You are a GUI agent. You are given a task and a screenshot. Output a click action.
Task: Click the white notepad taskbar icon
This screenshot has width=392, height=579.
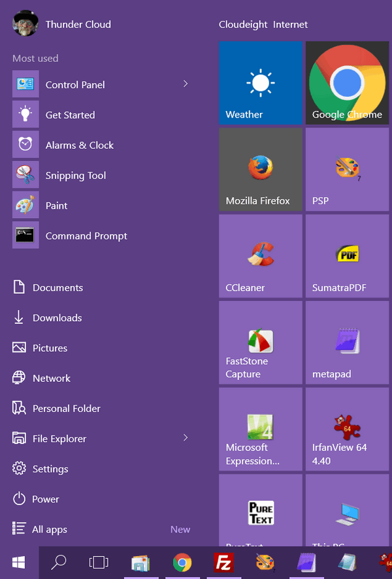(348, 563)
